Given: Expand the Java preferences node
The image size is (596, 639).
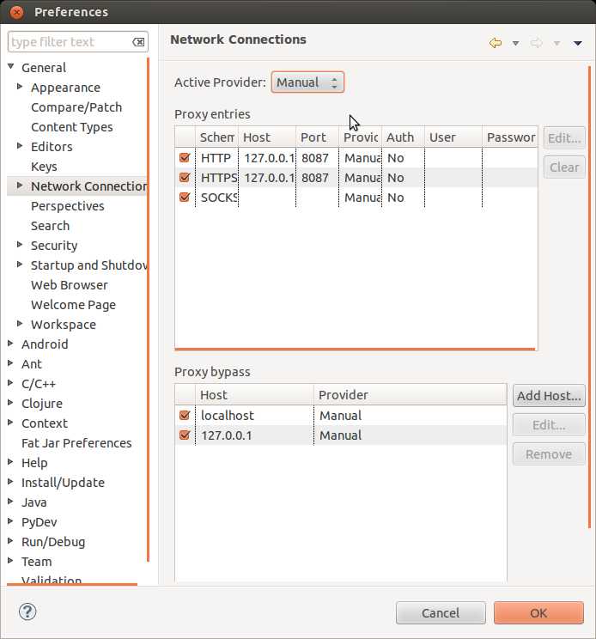Looking at the screenshot, I should [x=11, y=502].
